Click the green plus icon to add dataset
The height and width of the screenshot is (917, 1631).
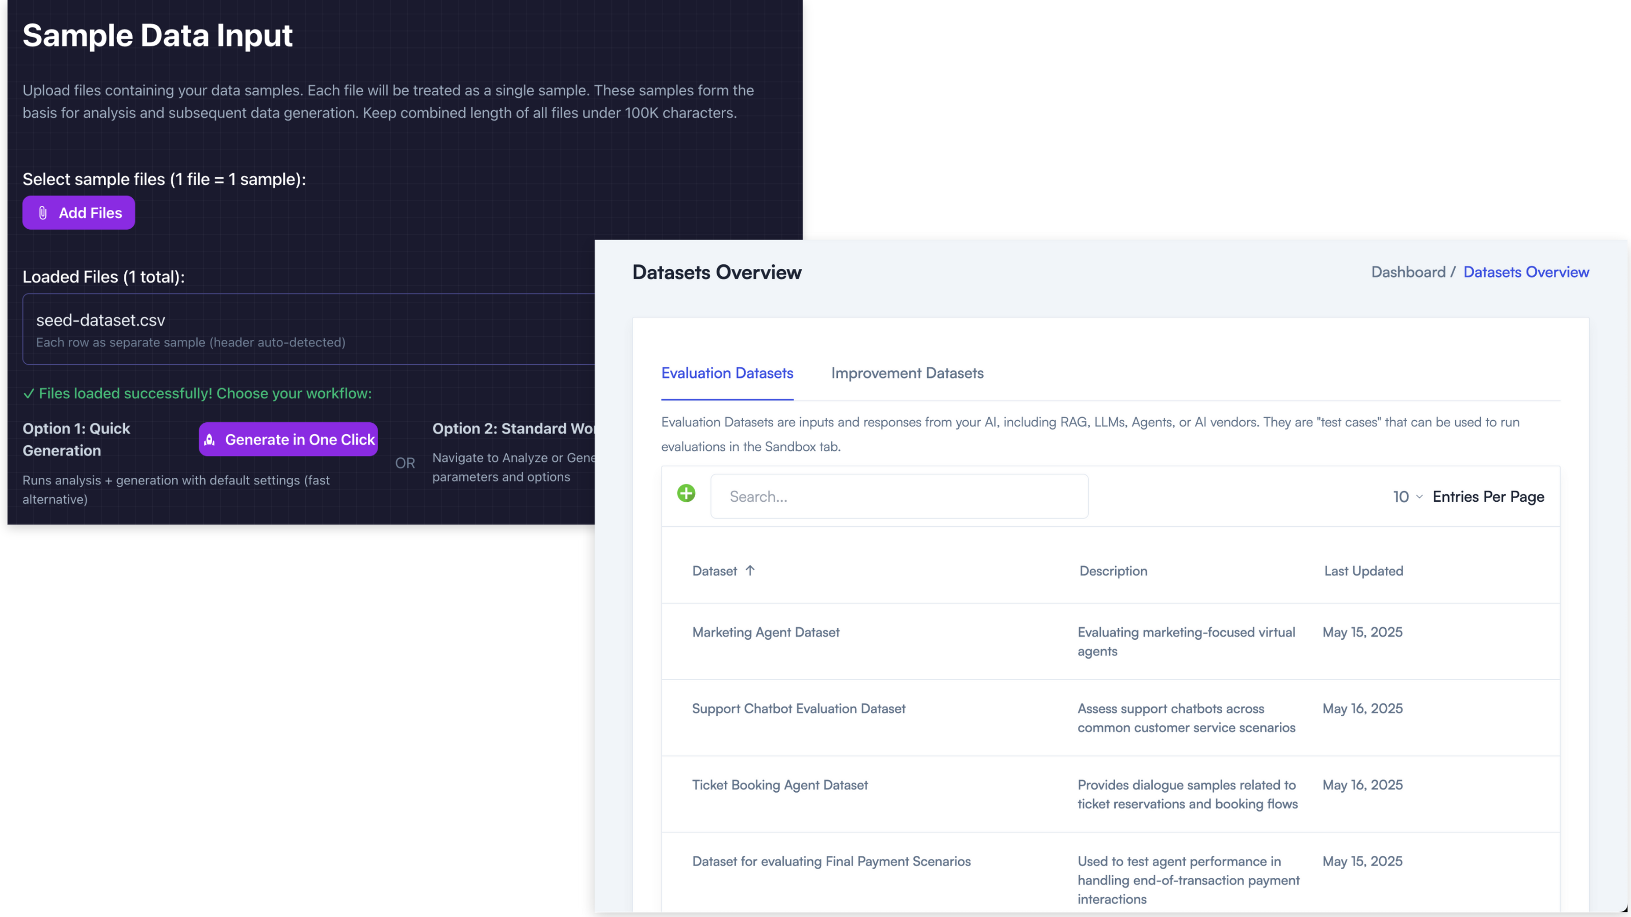click(x=686, y=493)
